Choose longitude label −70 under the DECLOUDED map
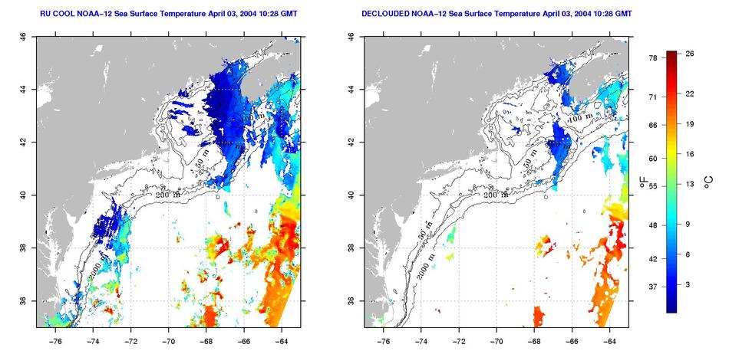 tap(496, 342)
